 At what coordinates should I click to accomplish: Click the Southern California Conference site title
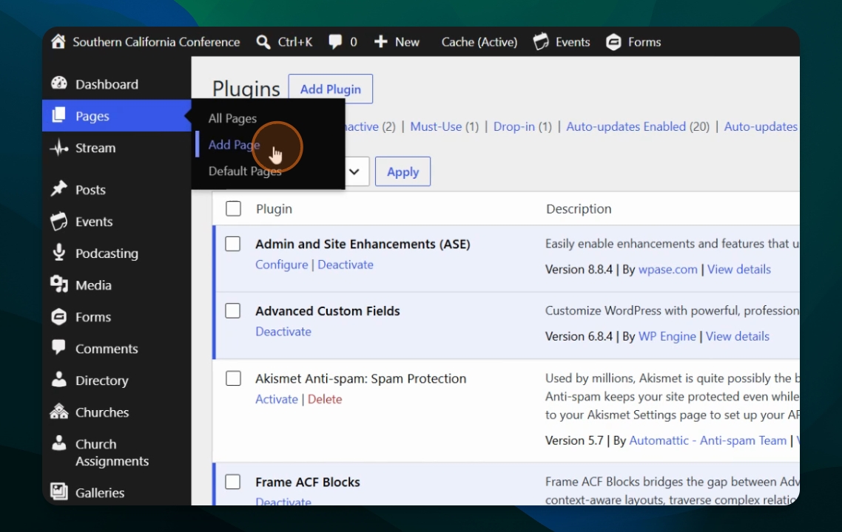point(156,42)
